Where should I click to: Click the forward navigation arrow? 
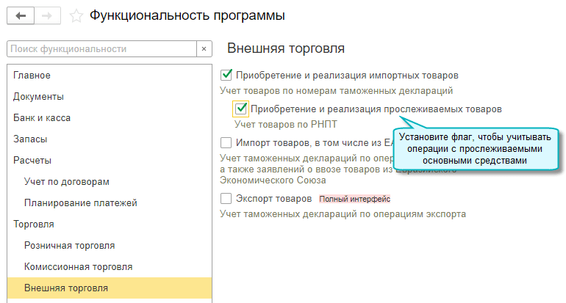pyautogui.click(x=47, y=15)
